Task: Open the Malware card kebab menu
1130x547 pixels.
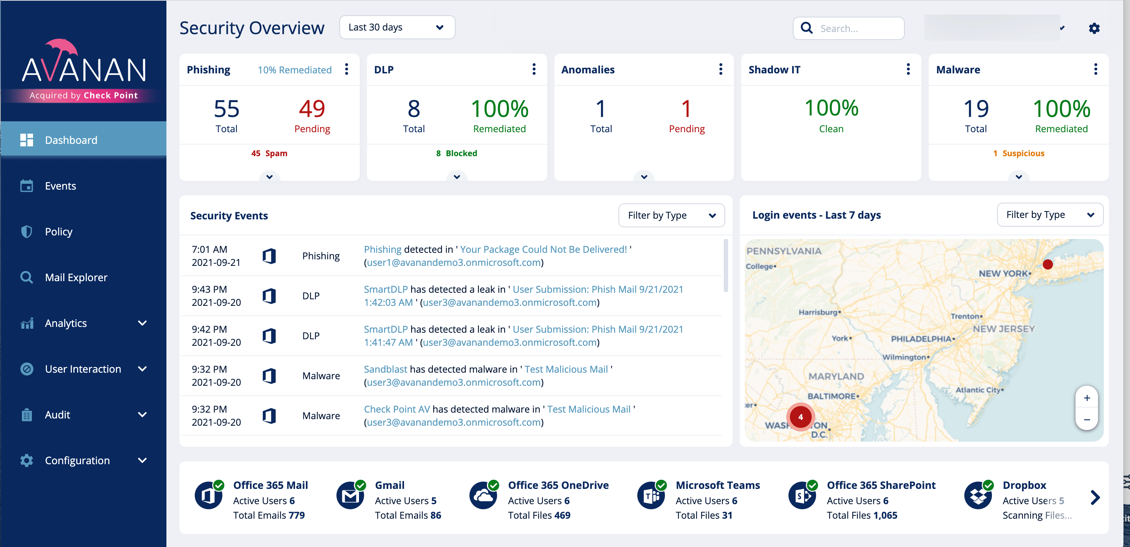Action: tap(1095, 69)
